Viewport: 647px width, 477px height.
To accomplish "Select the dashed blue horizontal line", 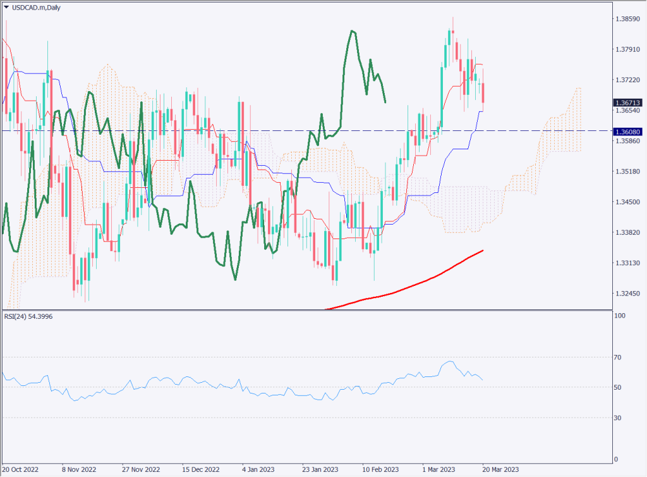I will click(x=316, y=131).
